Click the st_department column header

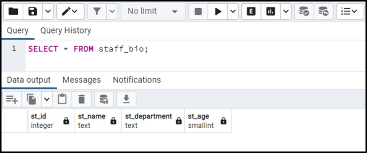tap(148, 121)
